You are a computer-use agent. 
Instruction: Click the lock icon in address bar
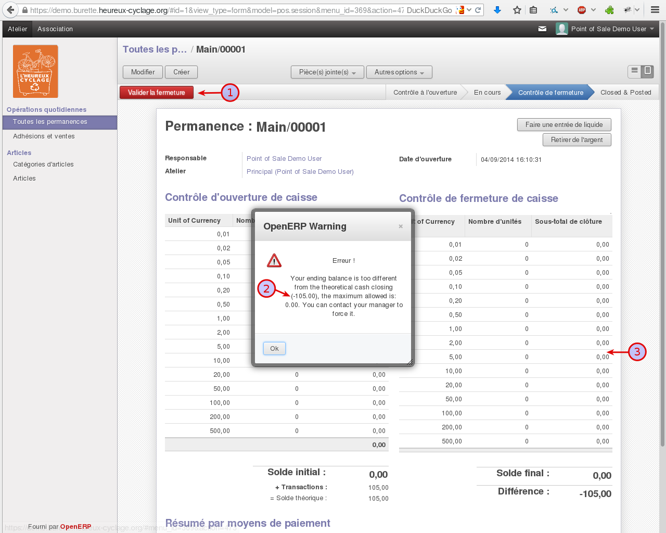coord(24,10)
